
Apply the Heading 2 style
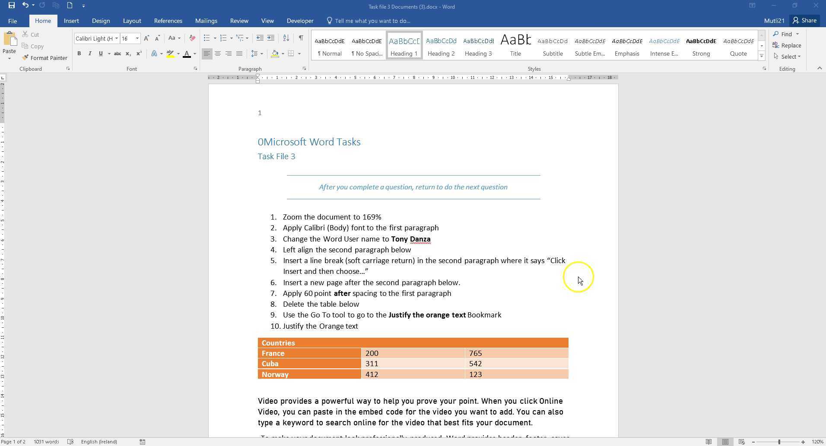click(x=441, y=45)
